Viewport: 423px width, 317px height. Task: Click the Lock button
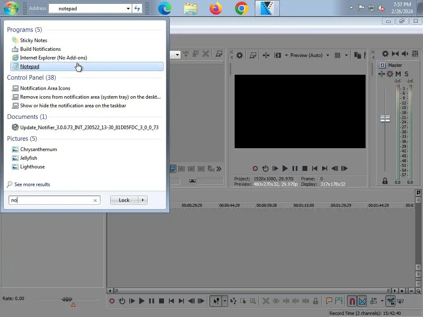point(124,200)
